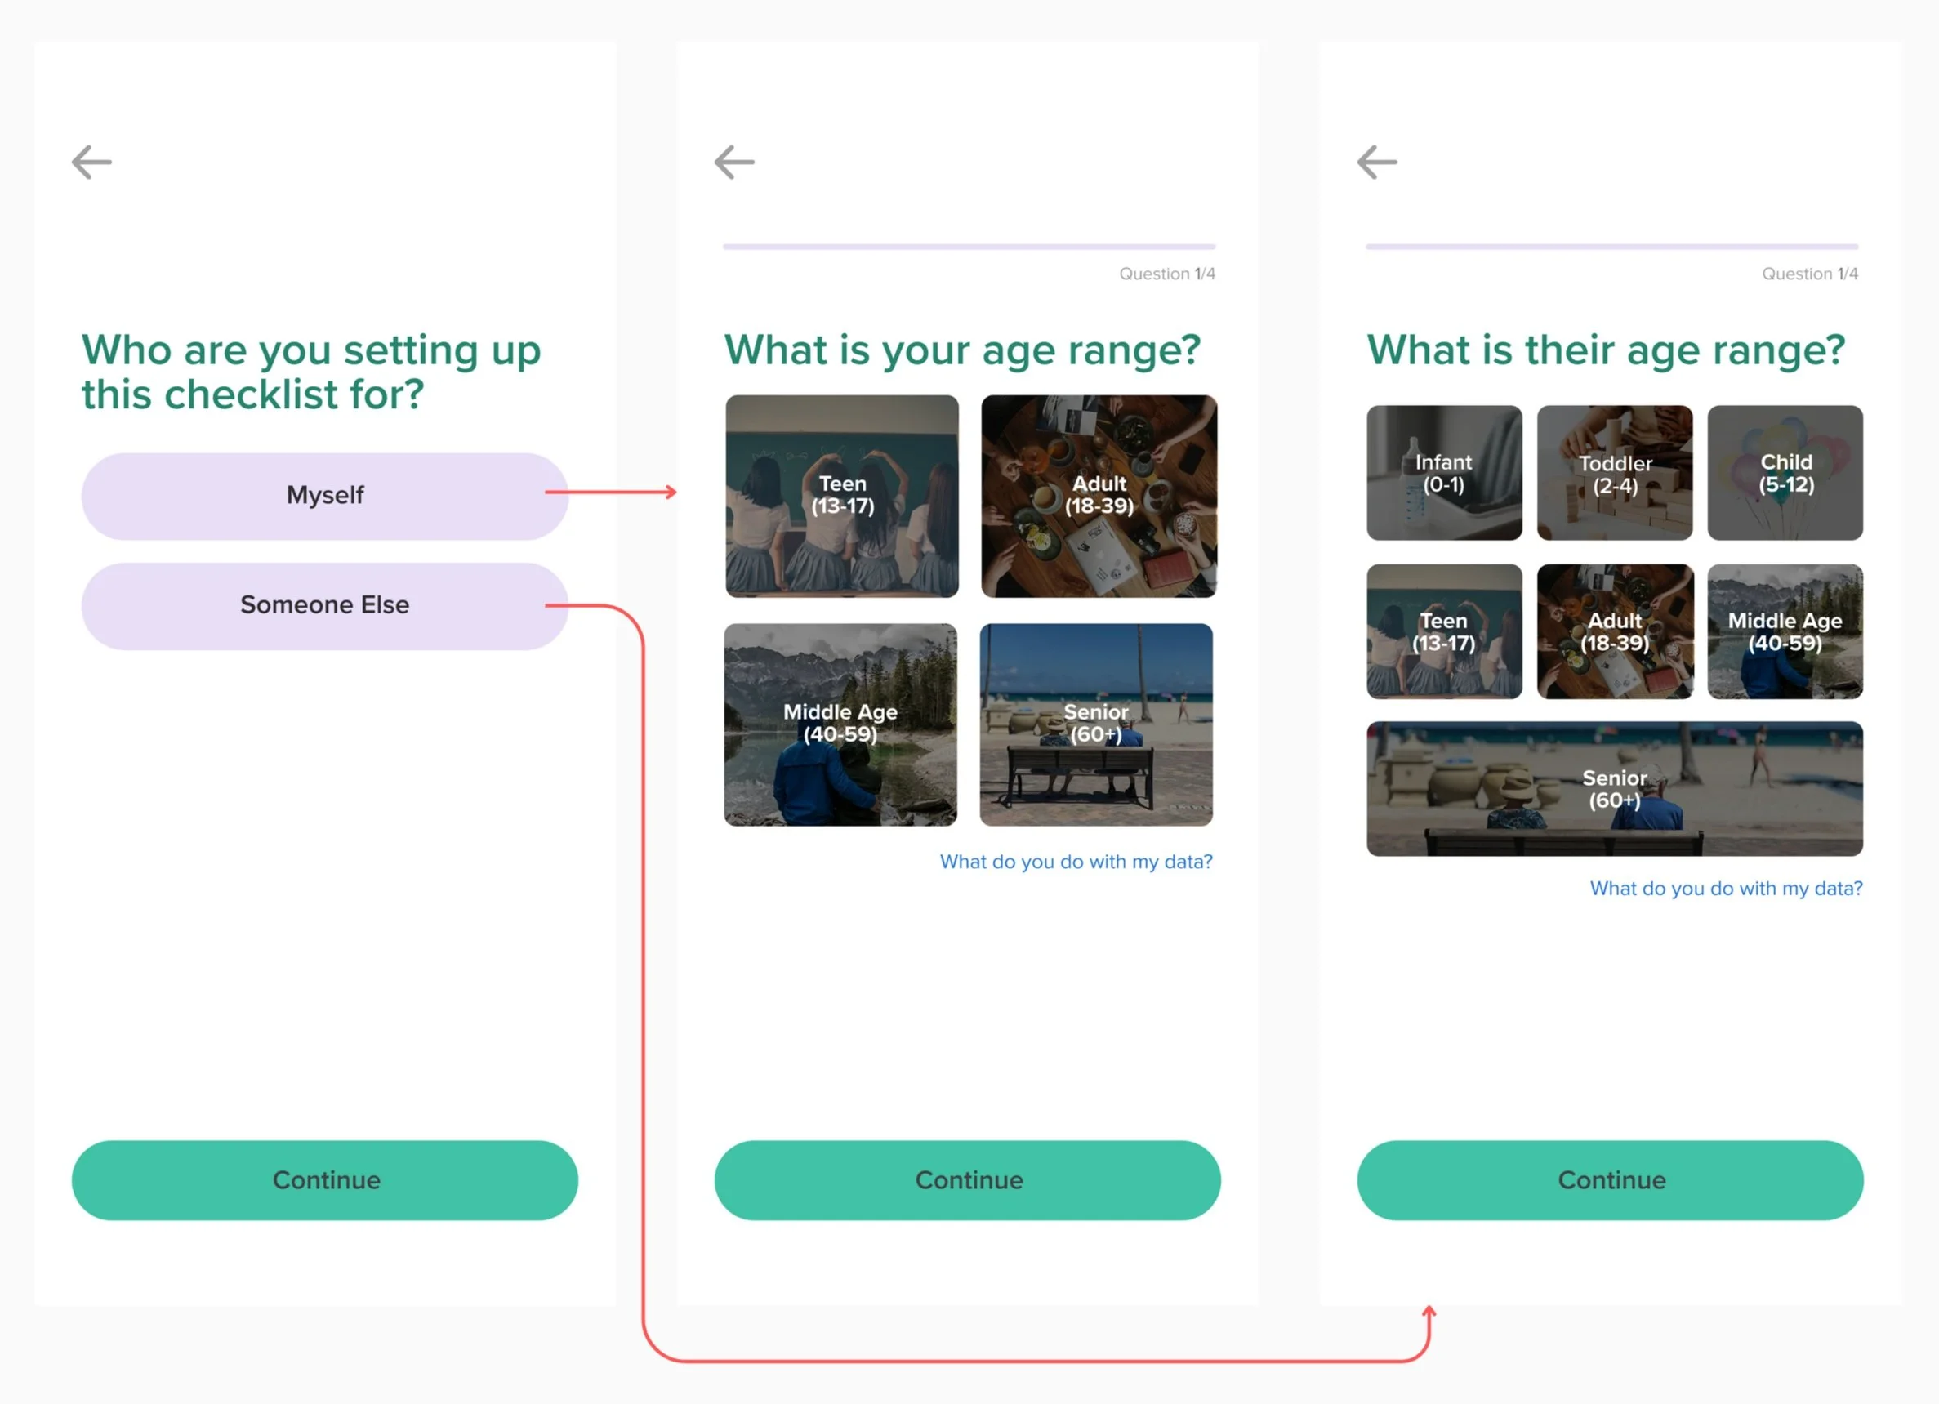Open data link under 'your age range' cards
The height and width of the screenshot is (1404, 1939).
1076,862
